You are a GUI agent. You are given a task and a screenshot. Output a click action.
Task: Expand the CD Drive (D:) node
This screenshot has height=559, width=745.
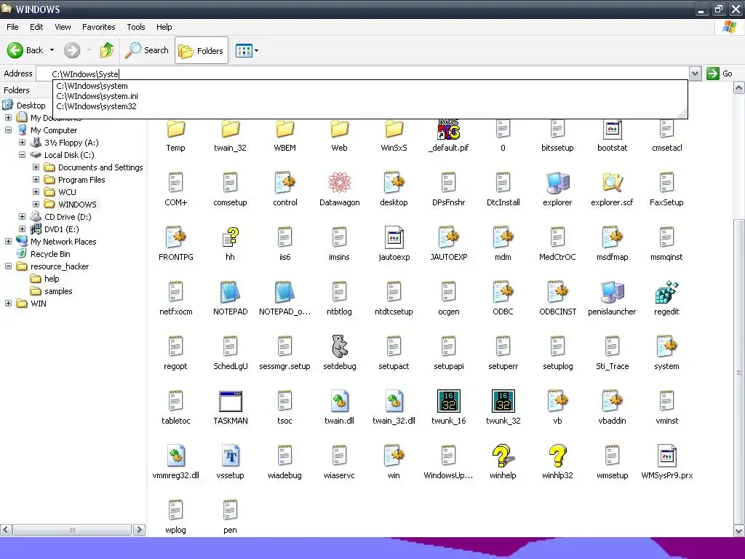point(22,216)
